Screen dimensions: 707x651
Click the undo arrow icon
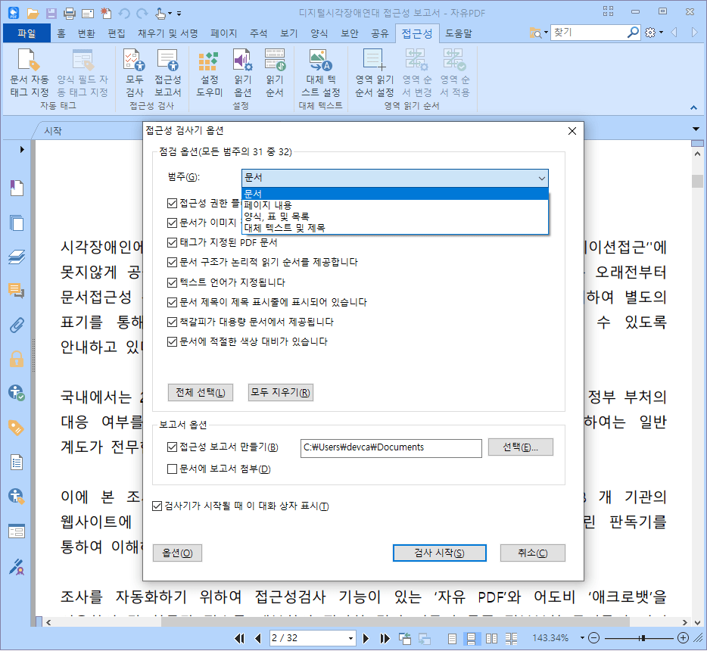[124, 14]
